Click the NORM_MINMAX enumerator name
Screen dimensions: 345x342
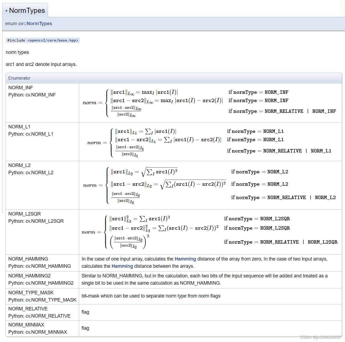26,325
